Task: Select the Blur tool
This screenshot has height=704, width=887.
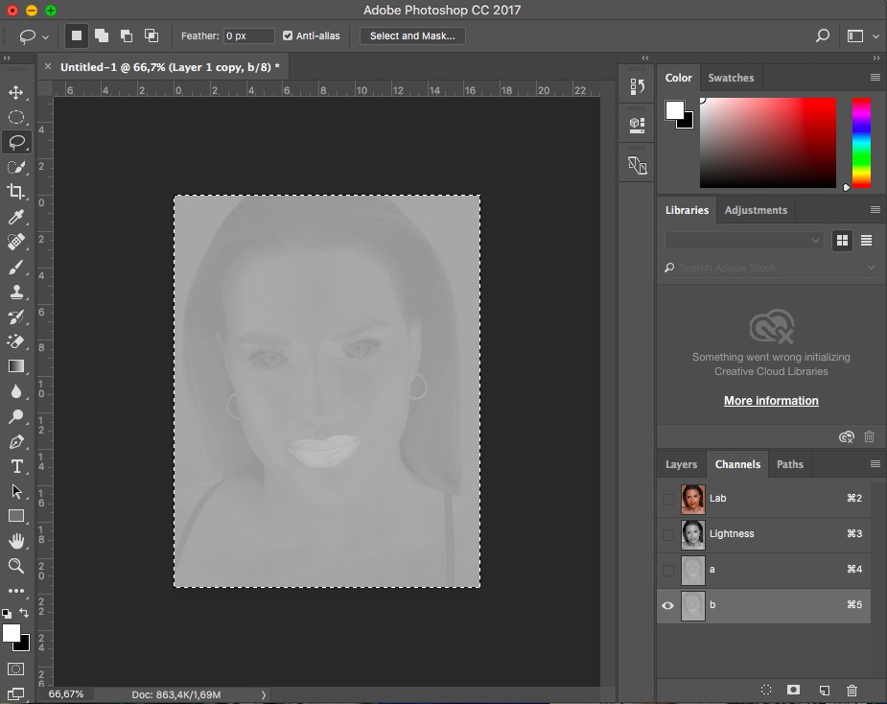Action: pos(16,391)
